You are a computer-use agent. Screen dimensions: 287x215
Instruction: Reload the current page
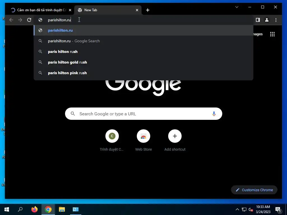click(x=29, y=20)
